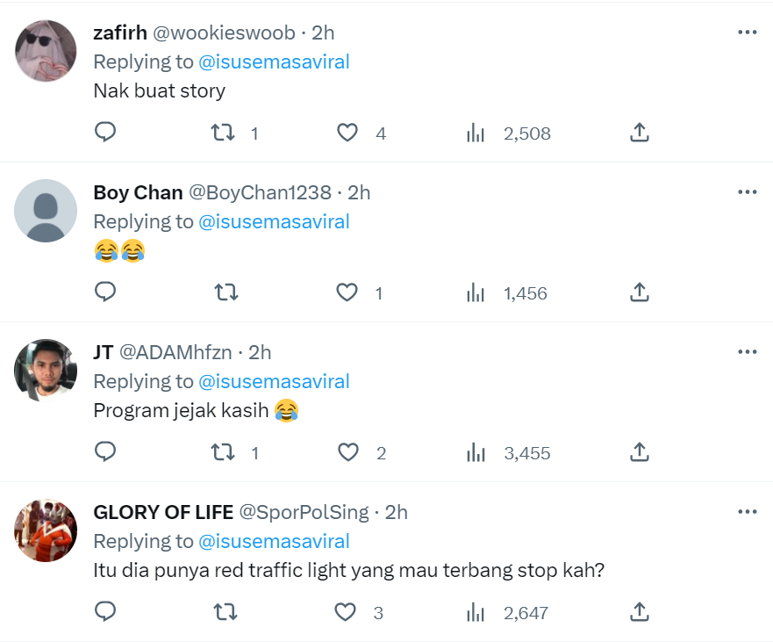This screenshot has height=642, width=773.
Task: Retweet JT's "Program jejak kasih" reply
Action: [224, 452]
